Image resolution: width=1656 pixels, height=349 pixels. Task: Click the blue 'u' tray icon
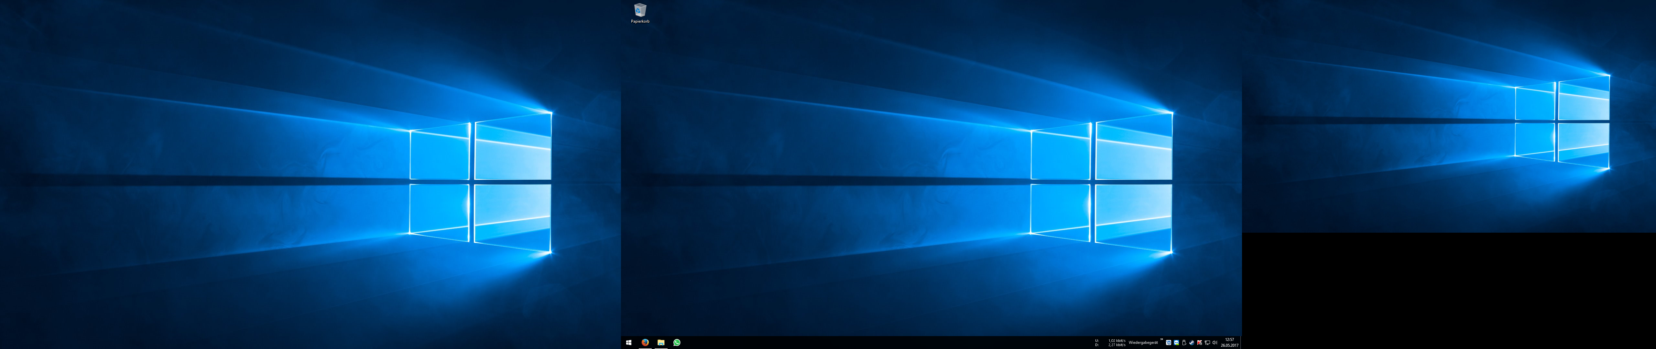1169,343
